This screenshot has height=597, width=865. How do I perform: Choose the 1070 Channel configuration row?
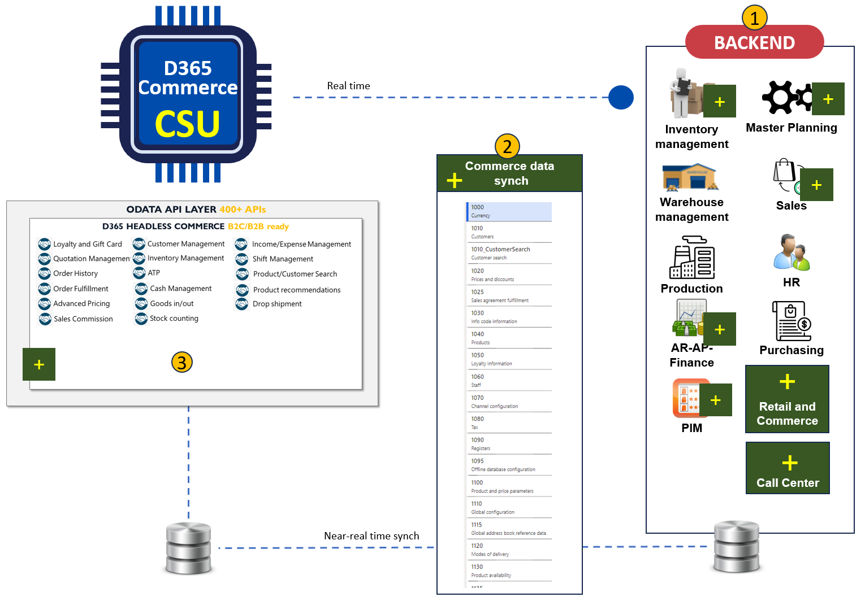pos(509,402)
